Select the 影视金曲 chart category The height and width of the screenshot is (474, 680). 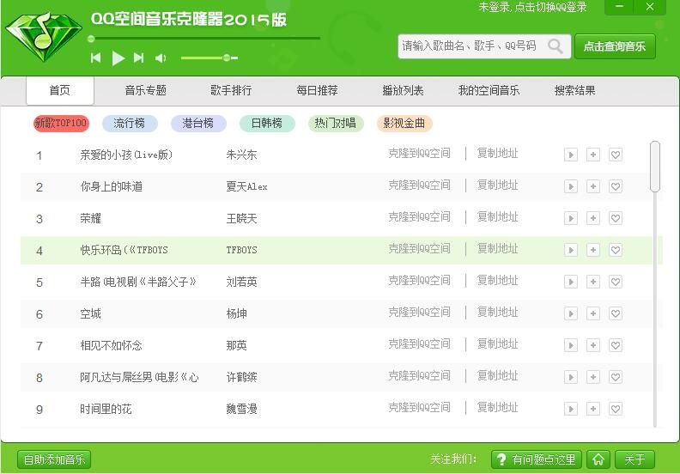404,123
